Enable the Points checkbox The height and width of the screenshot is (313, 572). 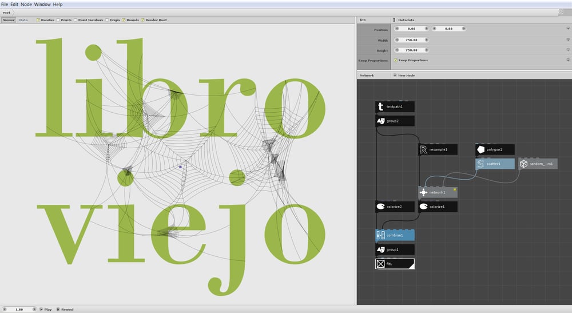click(58, 20)
